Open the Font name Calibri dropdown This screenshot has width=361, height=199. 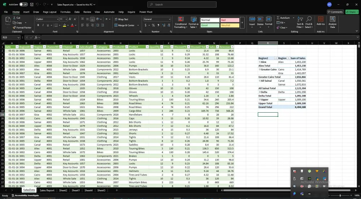pos(57,19)
